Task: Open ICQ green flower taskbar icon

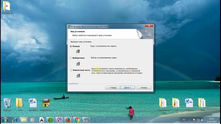Action: (x=50, y=120)
